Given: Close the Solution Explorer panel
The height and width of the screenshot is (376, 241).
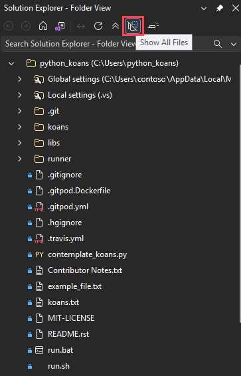Looking at the screenshot, I should (236, 8).
